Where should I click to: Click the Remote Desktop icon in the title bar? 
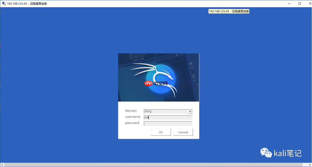tap(3, 3)
